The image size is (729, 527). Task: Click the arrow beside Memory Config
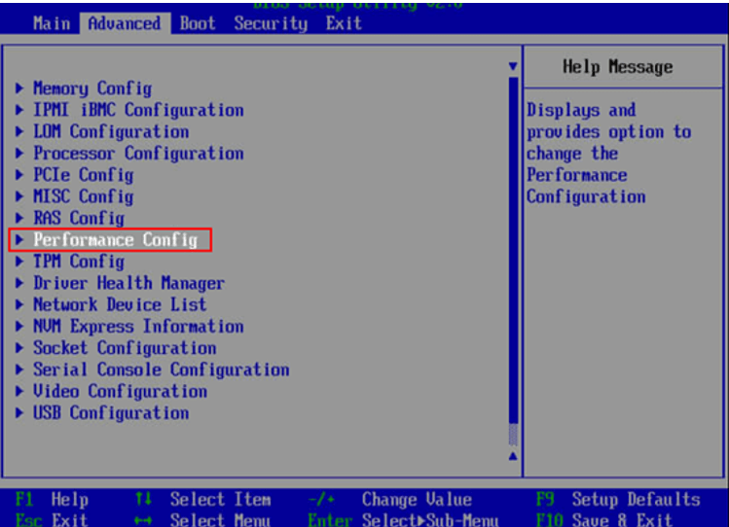pos(19,88)
